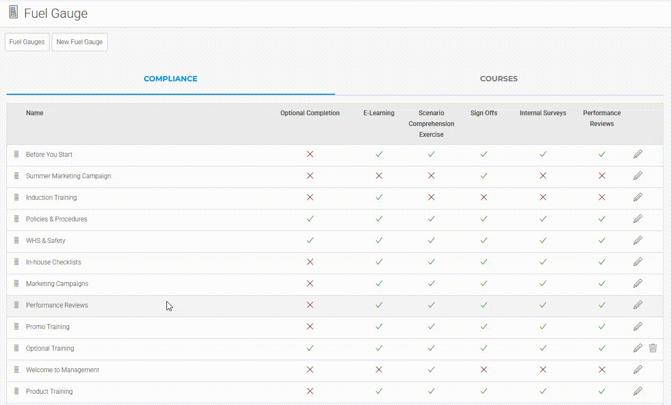671x405 pixels.
Task: Edit the Induction Training fuel gauge
Action: [x=638, y=198]
